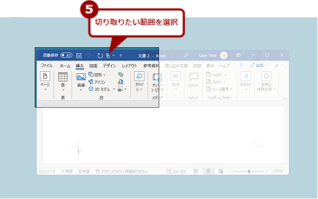Viewport: 318px width, 199px height.
Task: Switch to web layout view icon
Action: [x=221, y=171]
